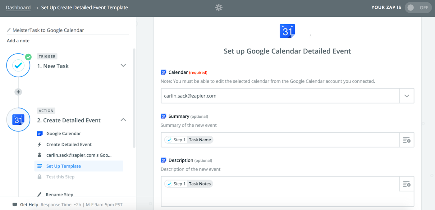Image resolution: width=435 pixels, height=210 pixels.
Task: Expand the New Task trigger step
Action: click(x=123, y=66)
